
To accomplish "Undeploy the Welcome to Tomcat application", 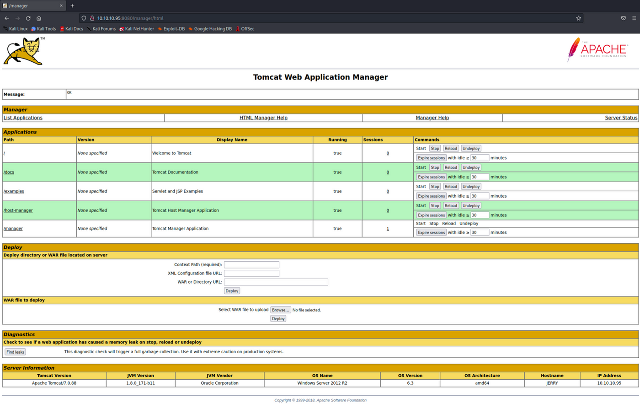I will [x=471, y=148].
